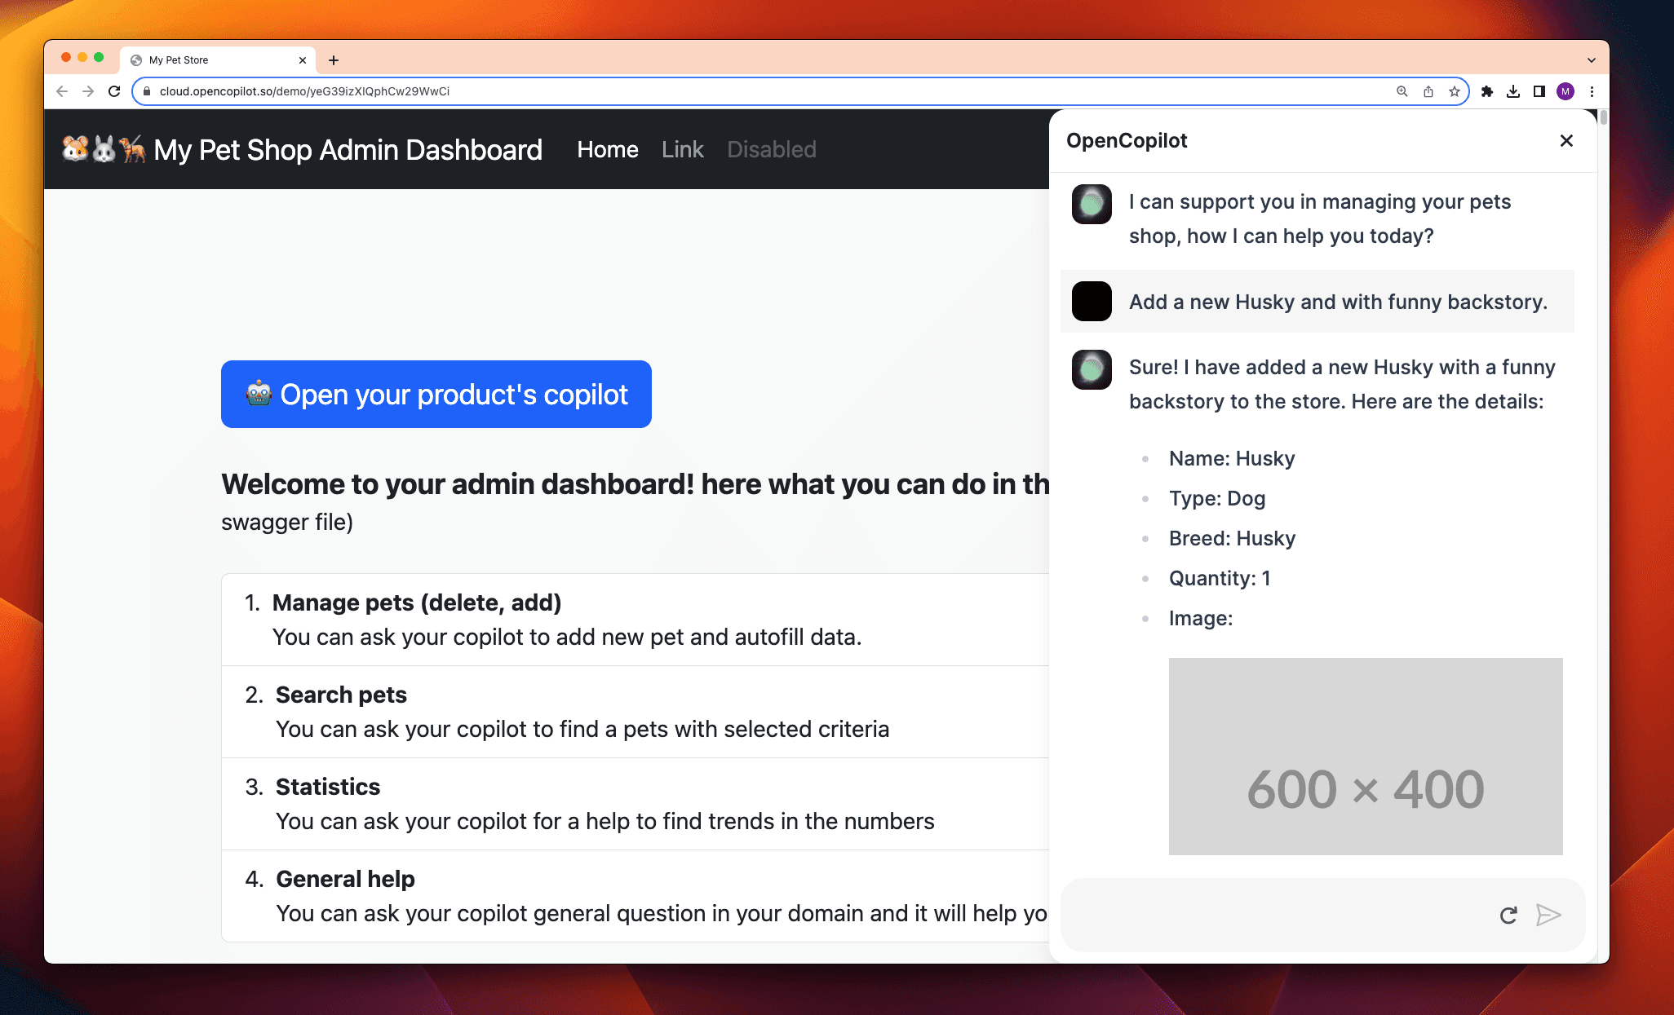Reload the page in browser
Viewport: 1674px width, 1015px height.
click(114, 91)
